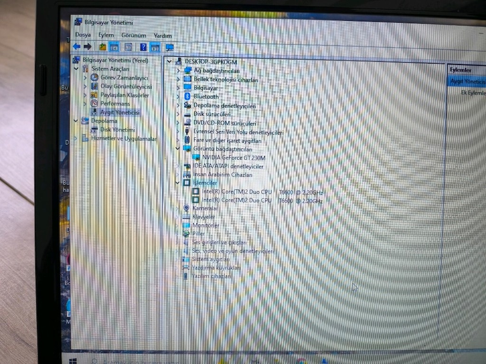Select Ses girişleri ve çıkışları category
This screenshot has width=486, height=364.
(x=219, y=242)
